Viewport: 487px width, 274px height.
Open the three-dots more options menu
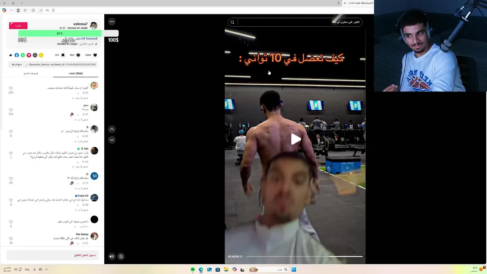click(x=112, y=22)
